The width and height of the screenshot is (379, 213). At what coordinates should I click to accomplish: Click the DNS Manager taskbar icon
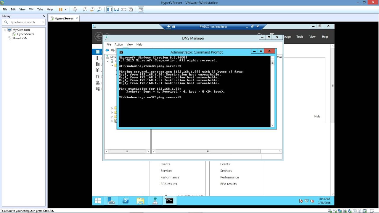coord(155,201)
